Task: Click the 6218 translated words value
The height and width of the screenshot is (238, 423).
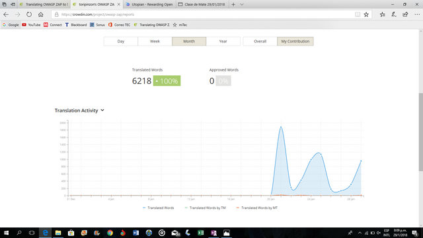Action: coord(141,81)
